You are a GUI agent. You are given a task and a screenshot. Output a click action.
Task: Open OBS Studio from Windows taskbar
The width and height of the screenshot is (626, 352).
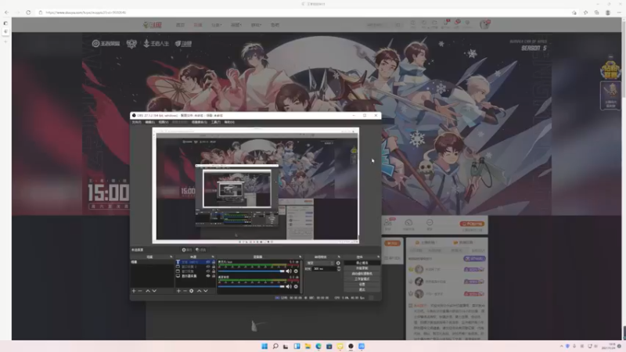point(351,346)
